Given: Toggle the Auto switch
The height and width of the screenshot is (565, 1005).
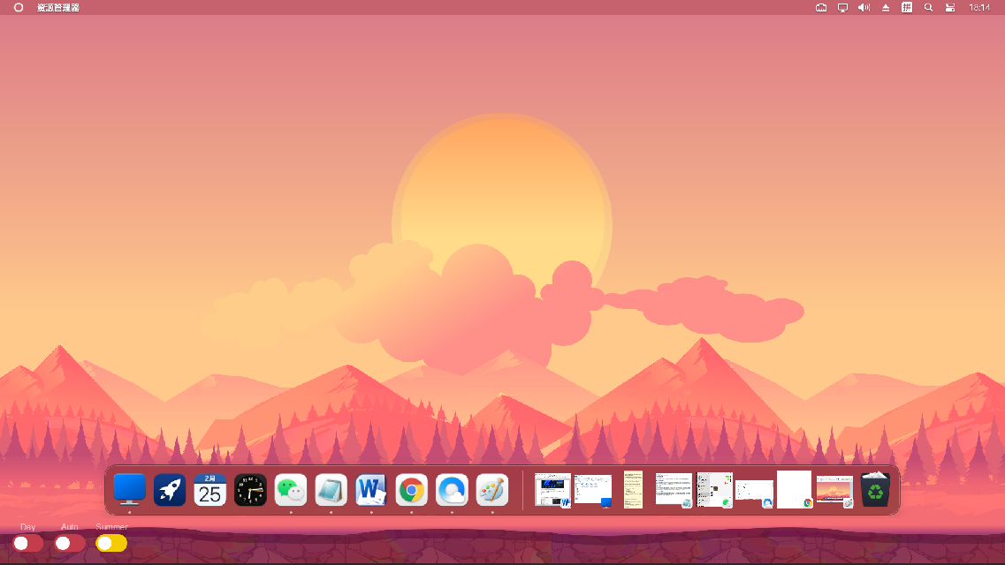Looking at the screenshot, I should [70, 543].
